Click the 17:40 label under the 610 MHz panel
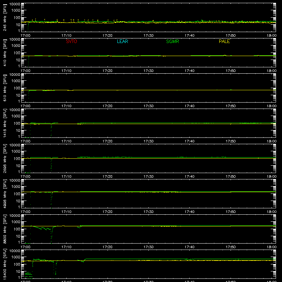The image size is (282, 282). 190,106
